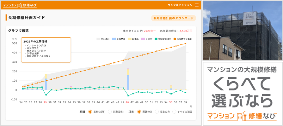Click the 支出累計 gray legend icon
The image size is (283, 126).
98,39
